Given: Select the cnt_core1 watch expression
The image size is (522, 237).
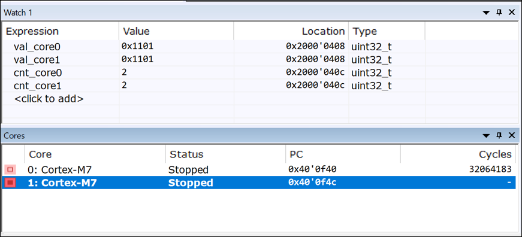Looking at the screenshot, I should tap(38, 86).
